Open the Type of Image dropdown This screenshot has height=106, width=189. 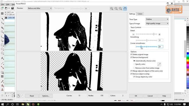[x=157, y=24]
